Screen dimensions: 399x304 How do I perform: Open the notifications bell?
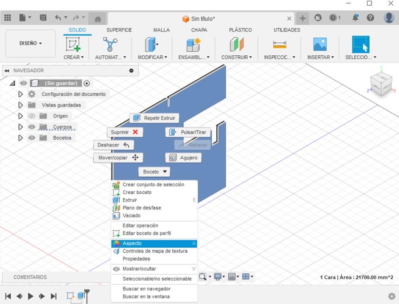pyautogui.click(x=355, y=18)
